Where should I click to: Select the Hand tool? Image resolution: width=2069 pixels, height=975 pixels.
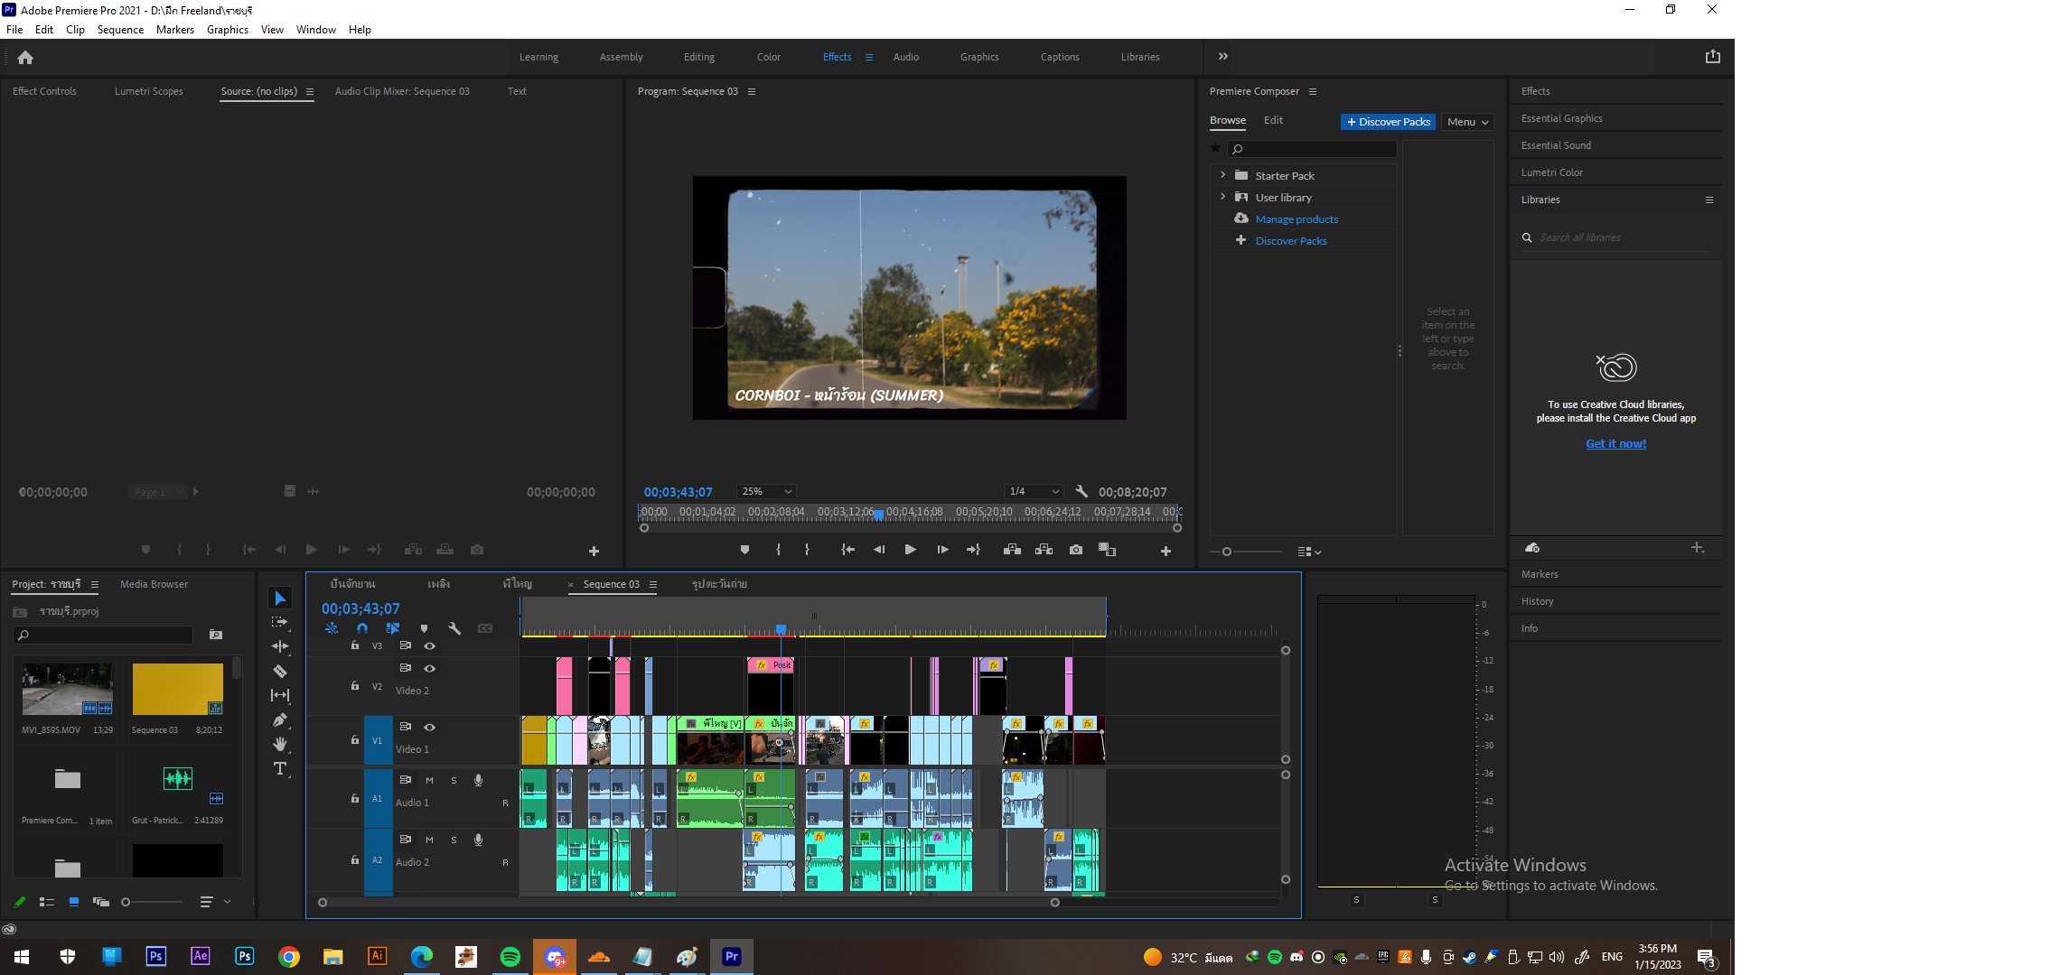[280, 744]
